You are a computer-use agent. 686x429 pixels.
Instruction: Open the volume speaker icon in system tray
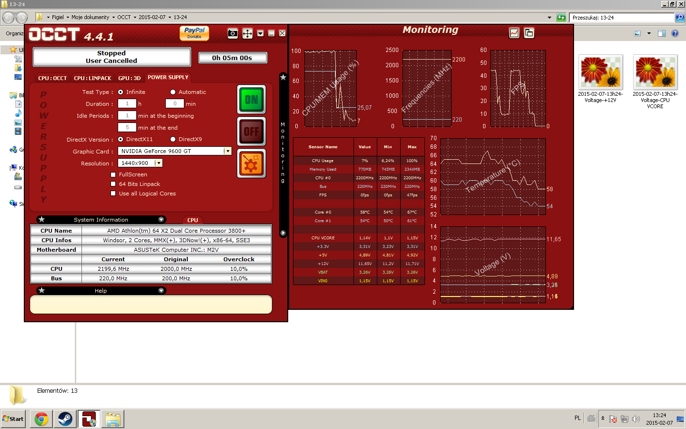point(636,419)
